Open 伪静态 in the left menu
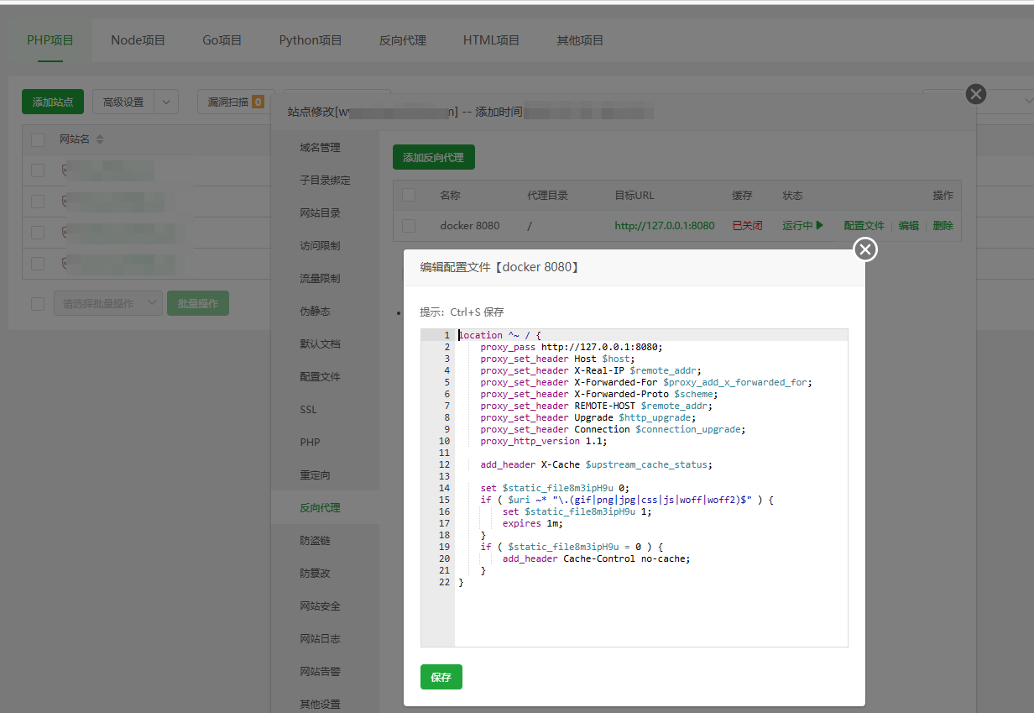Viewport: 1034px width, 713px height. point(315,312)
